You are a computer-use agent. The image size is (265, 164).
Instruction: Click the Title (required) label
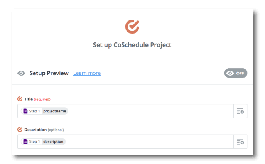(37, 99)
